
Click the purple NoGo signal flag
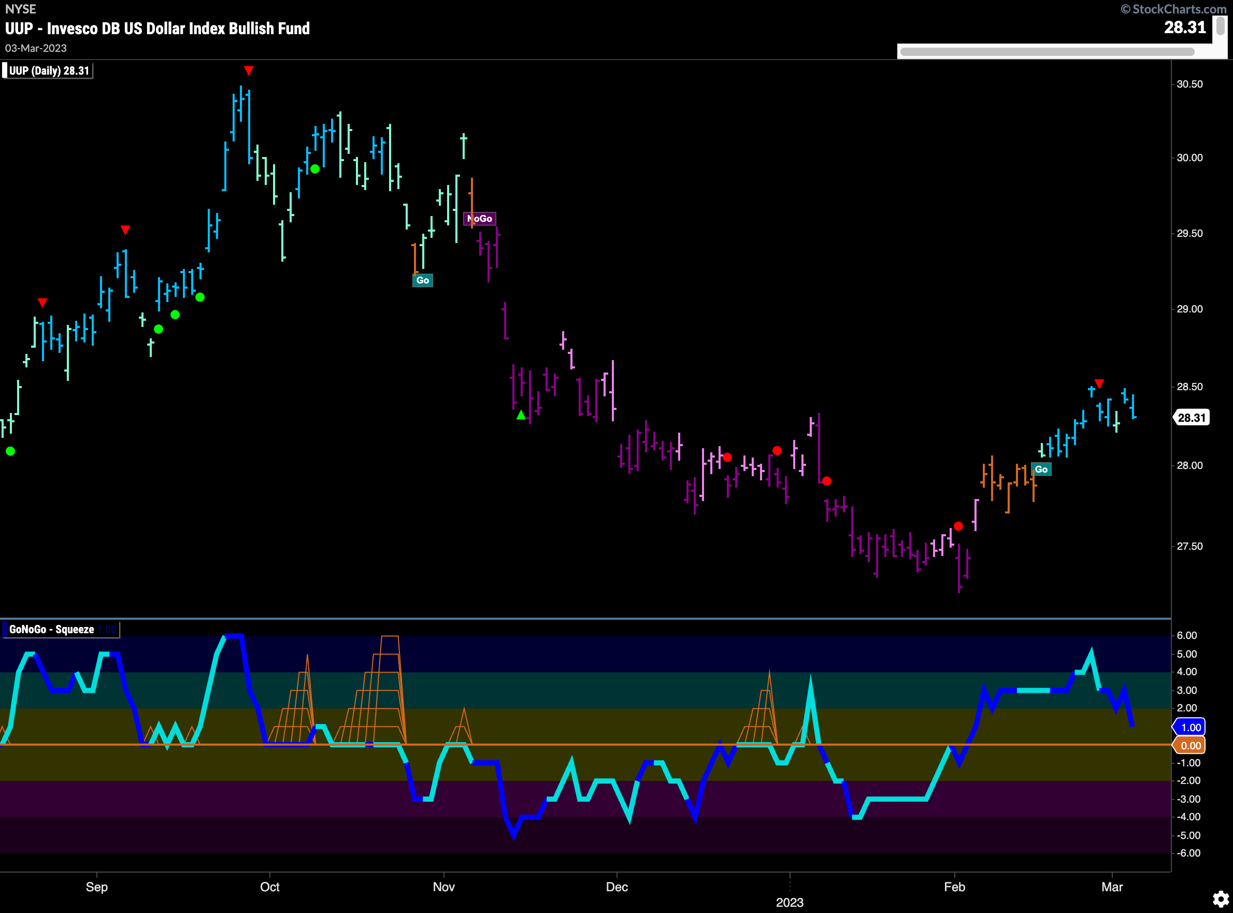(x=480, y=219)
